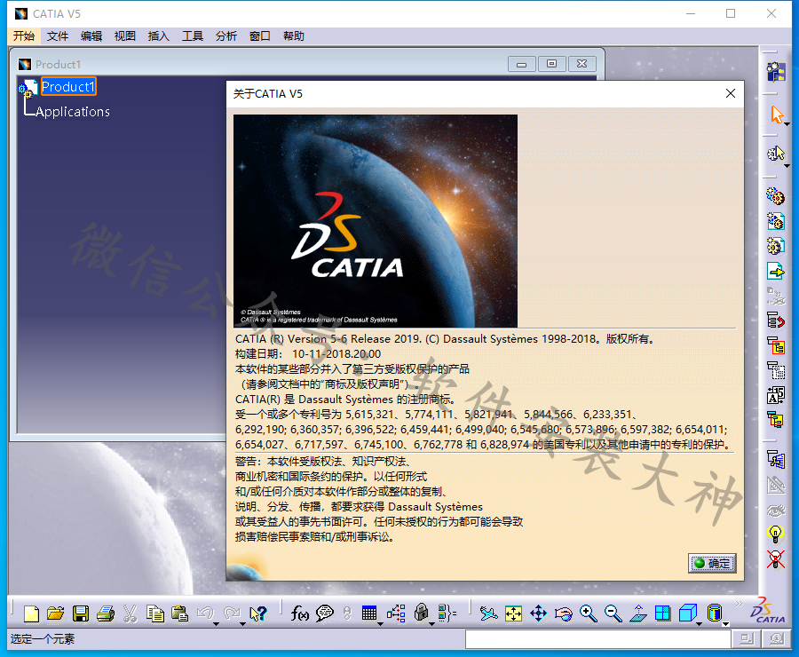Undo the last action
Viewport: 799px width, 657px height.
pos(205,613)
